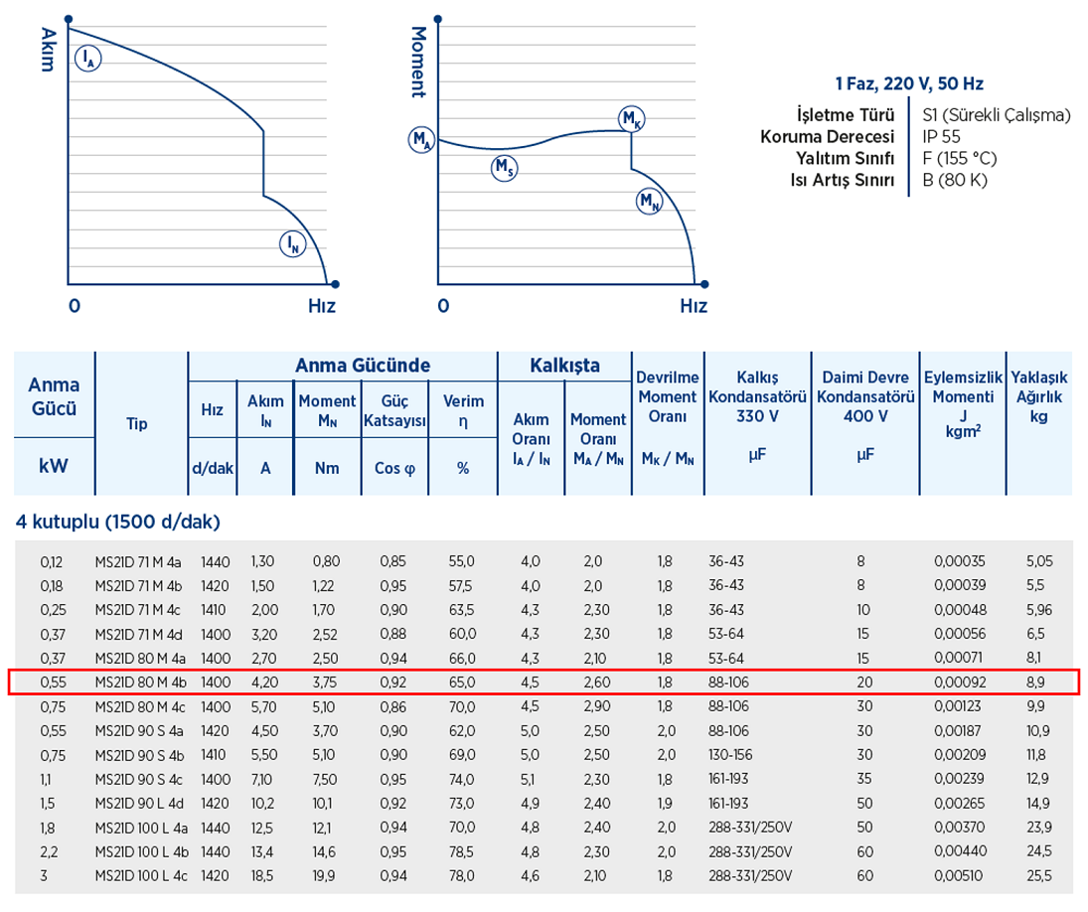Image resolution: width=1088 pixels, height=912 pixels.
Task: Click the capacitor value "130-156"
Action: tap(730, 755)
